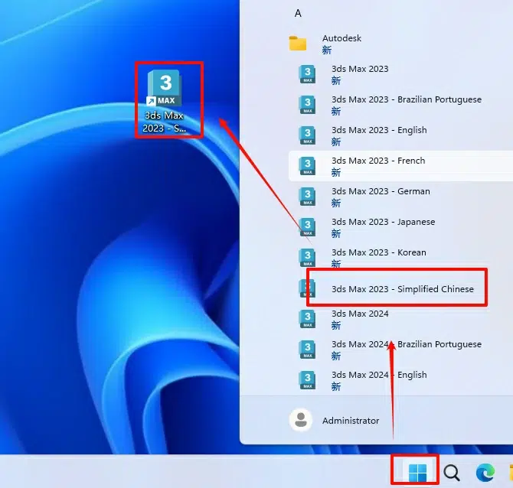The width and height of the screenshot is (513, 488).
Task: Click the Administrator profile avatar icon
Action: (301, 420)
